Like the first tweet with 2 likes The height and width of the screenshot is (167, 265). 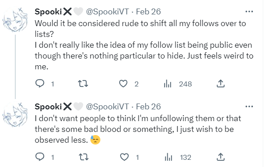[123, 84]
